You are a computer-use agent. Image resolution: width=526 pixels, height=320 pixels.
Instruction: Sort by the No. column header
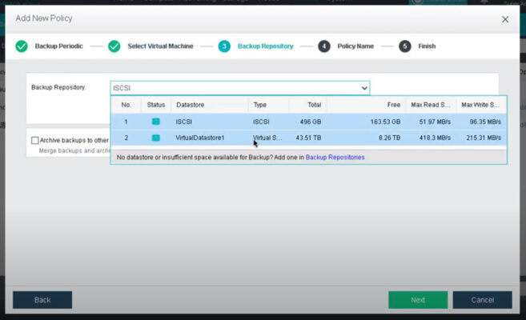(x=126, y=105)
